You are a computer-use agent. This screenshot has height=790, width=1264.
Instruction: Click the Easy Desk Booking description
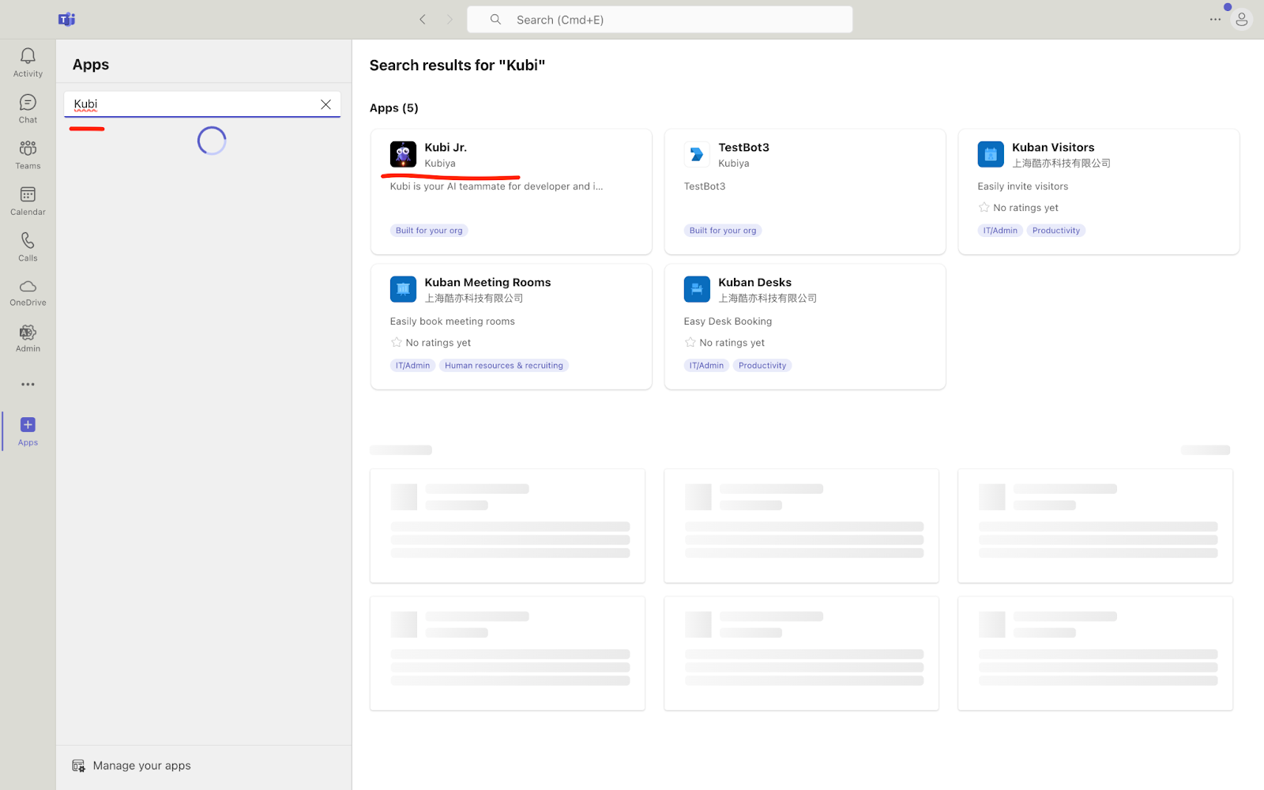(x=728, y=322)
